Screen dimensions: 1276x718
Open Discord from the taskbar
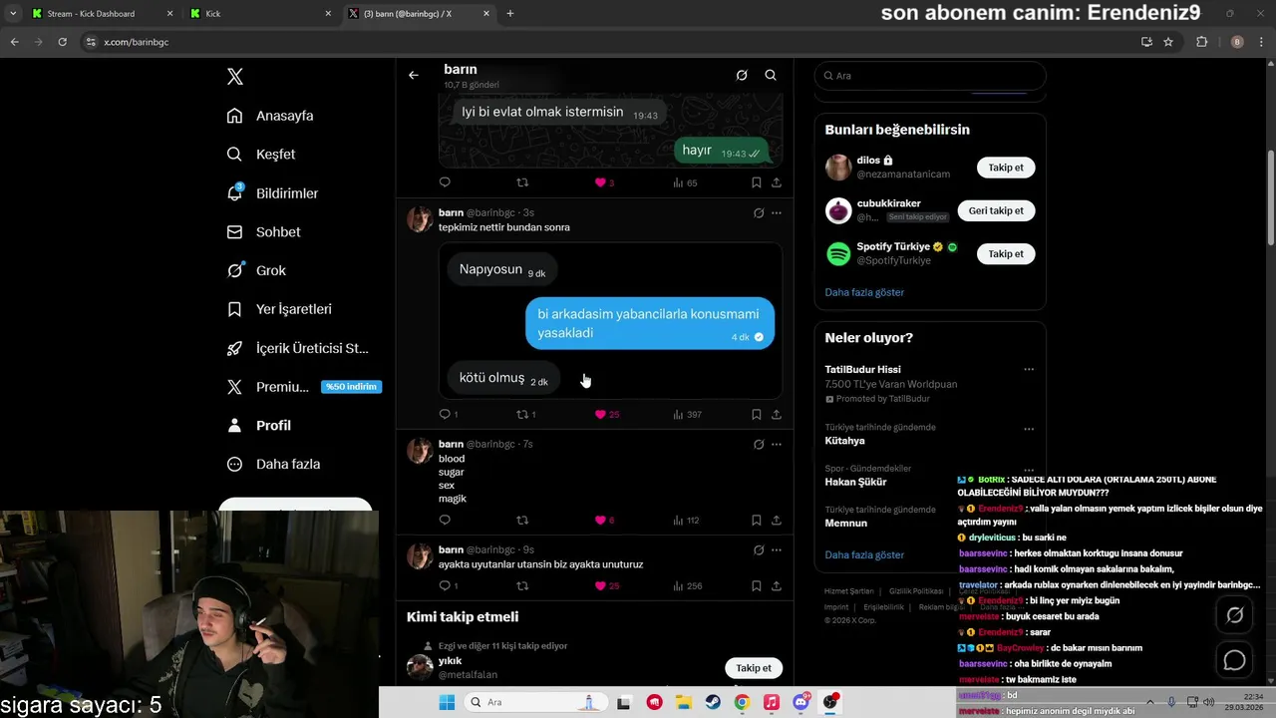pos(800,702)
